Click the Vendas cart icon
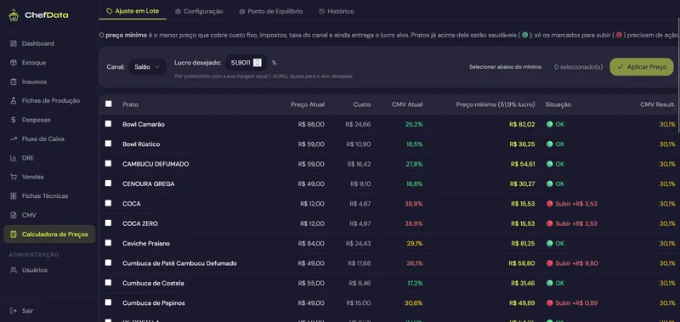This screenshot has width=680, height=322. point(14,177)
